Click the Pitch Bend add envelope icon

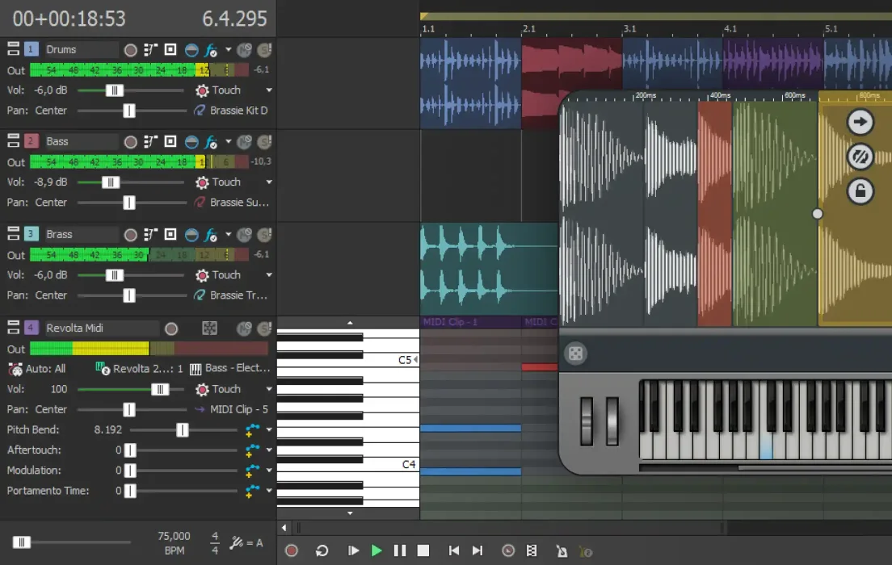coord(252,430)
